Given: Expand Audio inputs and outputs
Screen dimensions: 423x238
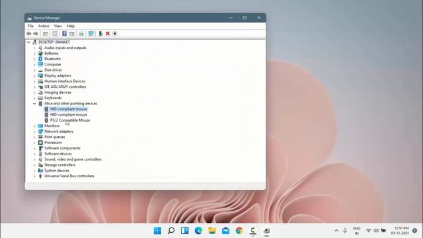Looking at the screenshot, I should 34,48.
